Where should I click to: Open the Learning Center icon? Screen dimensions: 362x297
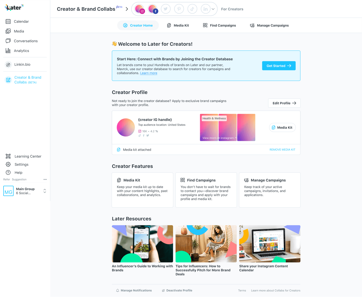tap(8, 156)
